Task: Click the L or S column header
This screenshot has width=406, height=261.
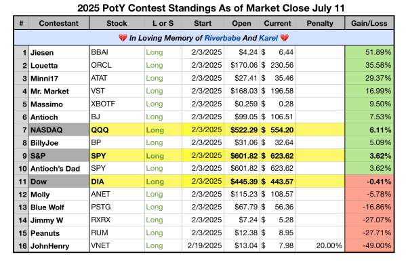Action: (163, 23)
